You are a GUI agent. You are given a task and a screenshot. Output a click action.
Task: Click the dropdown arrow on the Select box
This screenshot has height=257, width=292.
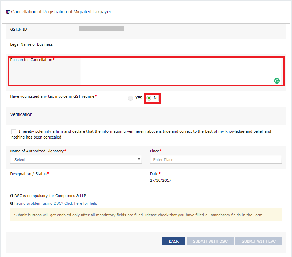[139, 159]
